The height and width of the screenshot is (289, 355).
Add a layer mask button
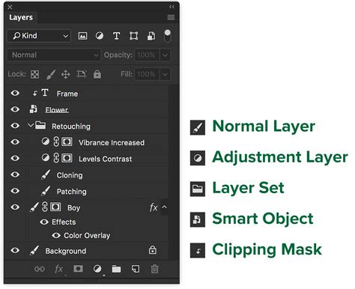78,269
